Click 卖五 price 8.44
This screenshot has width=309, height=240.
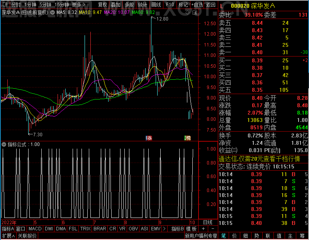click(257, 23)
